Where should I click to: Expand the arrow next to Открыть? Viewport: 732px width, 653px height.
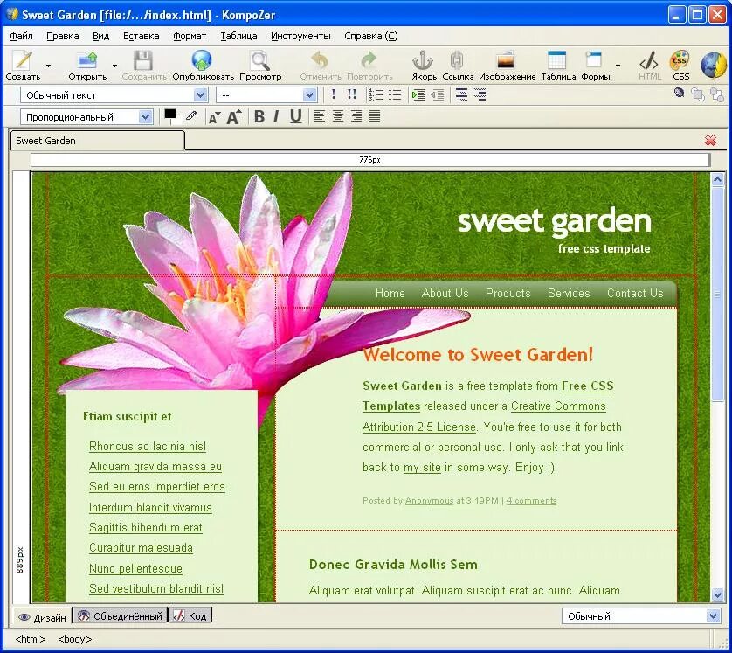point(114,66)
